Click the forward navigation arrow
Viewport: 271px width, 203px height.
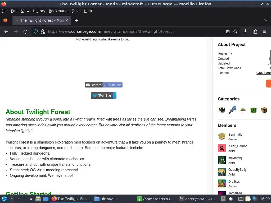click(16, 32)
